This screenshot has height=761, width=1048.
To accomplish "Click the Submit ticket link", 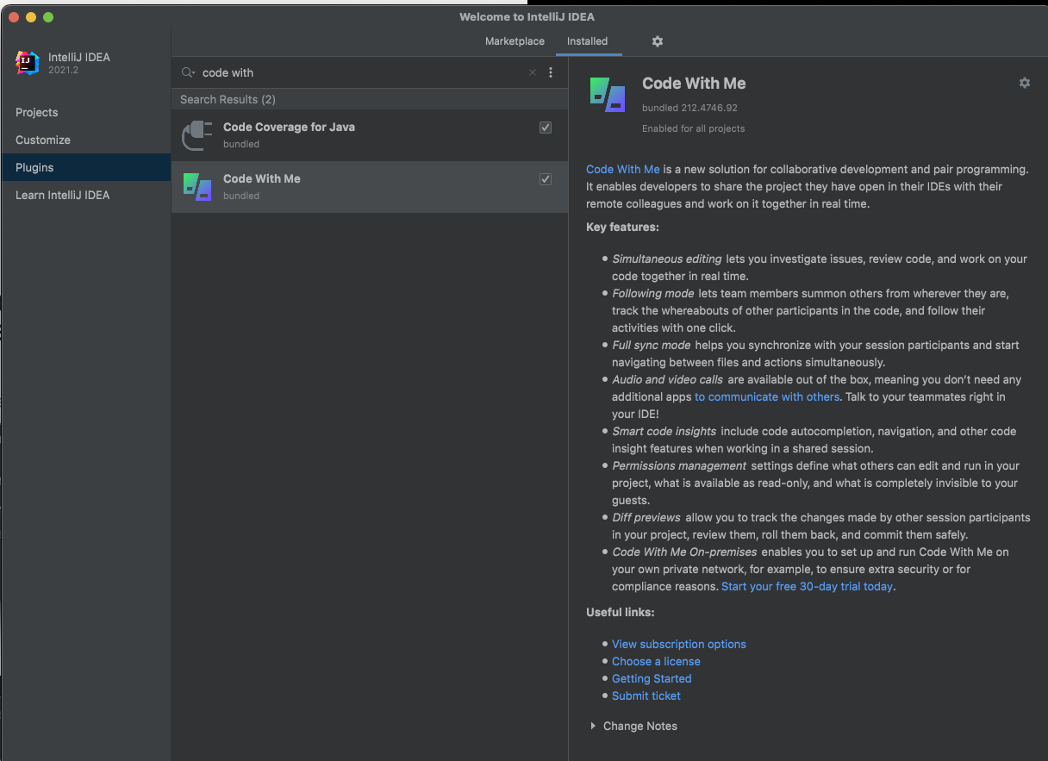I will (x=646, y=696).
